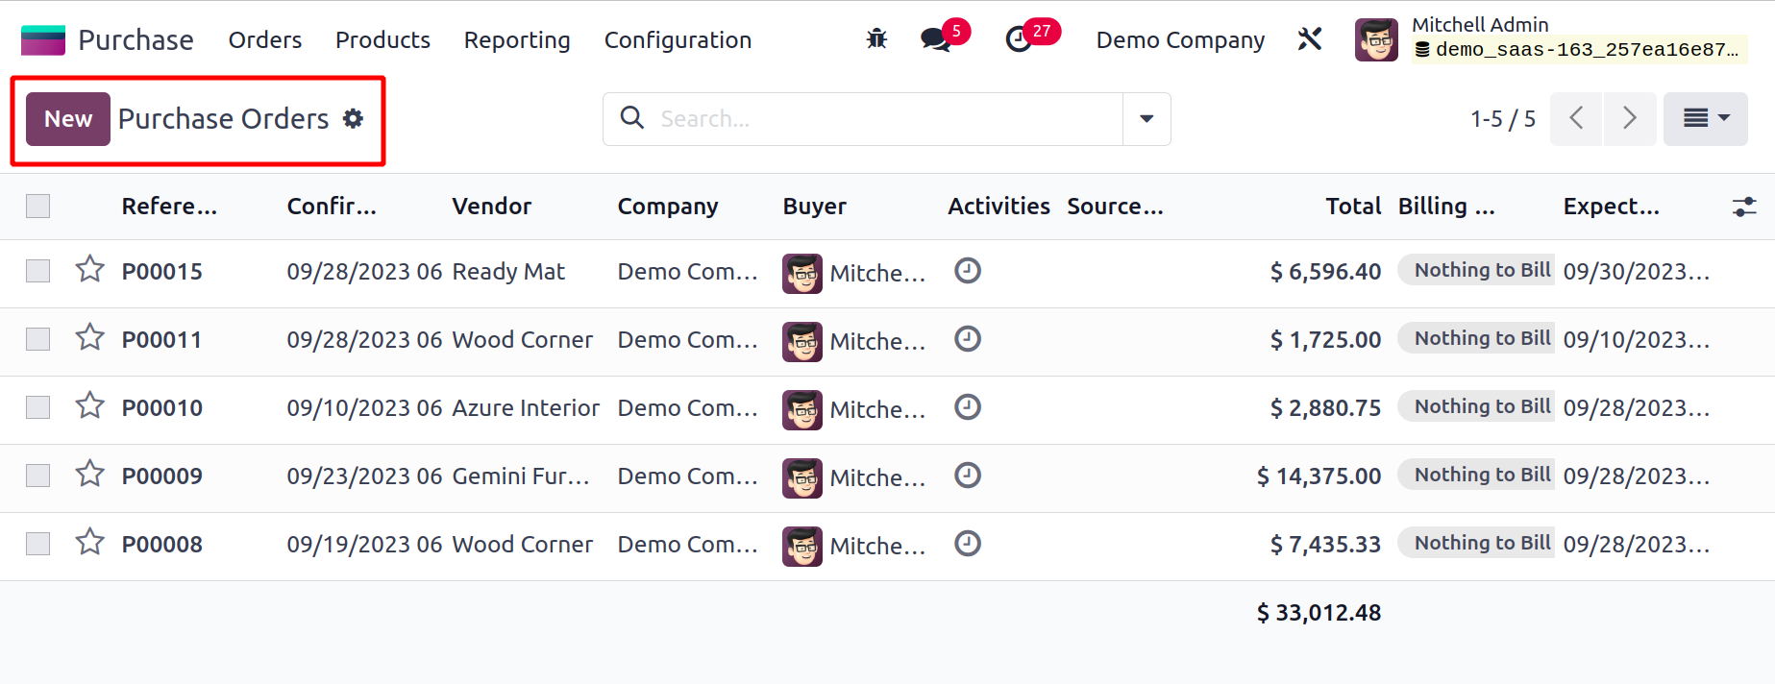Open the debug bug icon menu

[876, 39]
